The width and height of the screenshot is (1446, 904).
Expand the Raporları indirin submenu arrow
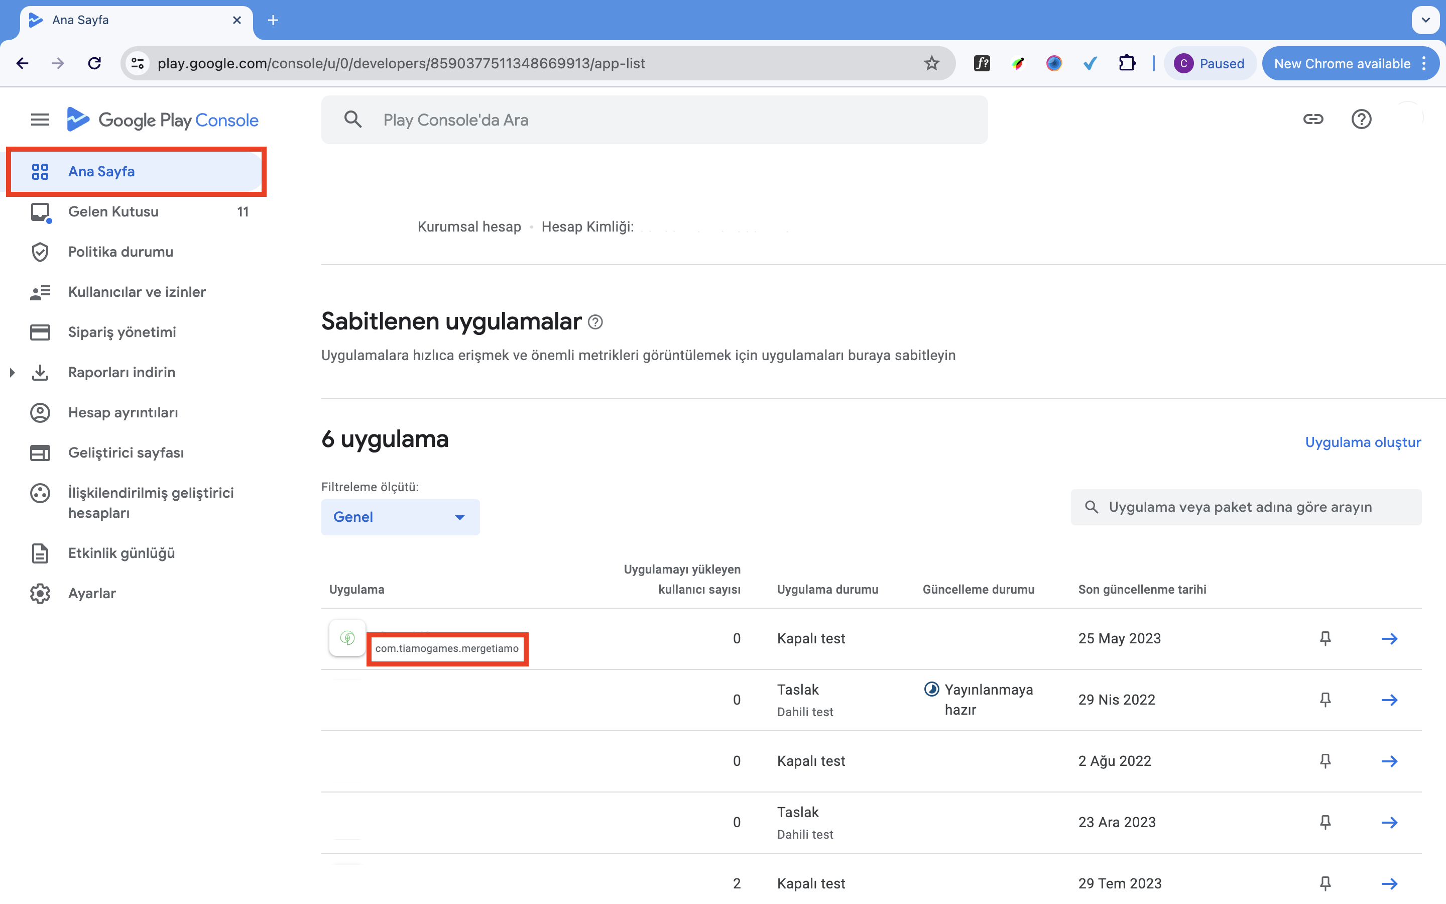tap(12, 373)
